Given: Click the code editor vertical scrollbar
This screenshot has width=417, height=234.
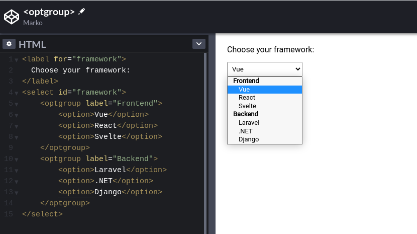Looking at the screenshot, I should click(205, 143).
